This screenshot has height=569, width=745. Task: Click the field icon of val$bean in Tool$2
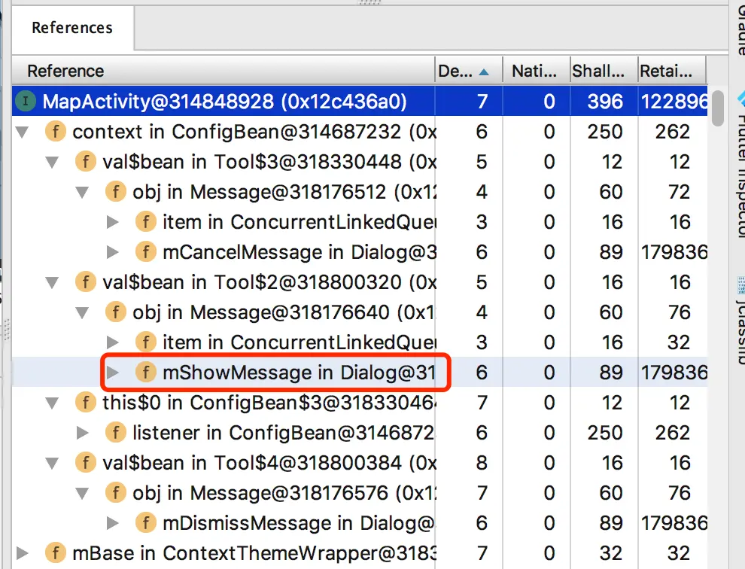pos(86,282)
